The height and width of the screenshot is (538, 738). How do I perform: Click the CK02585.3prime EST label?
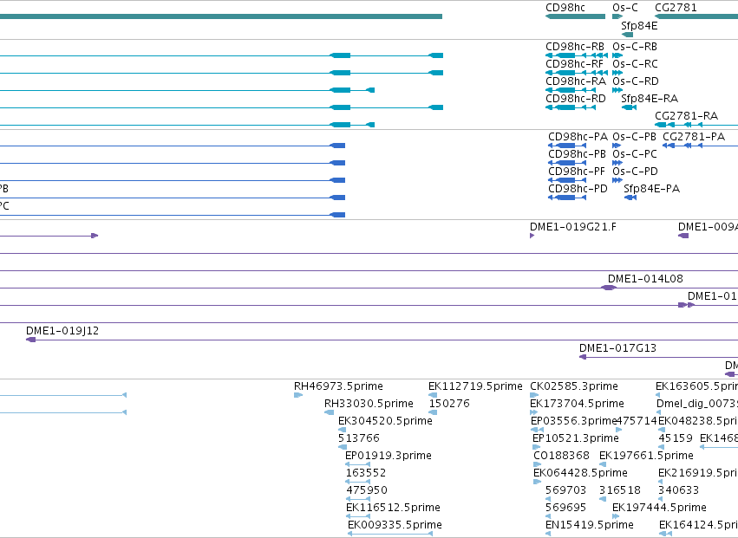[574, 386]
